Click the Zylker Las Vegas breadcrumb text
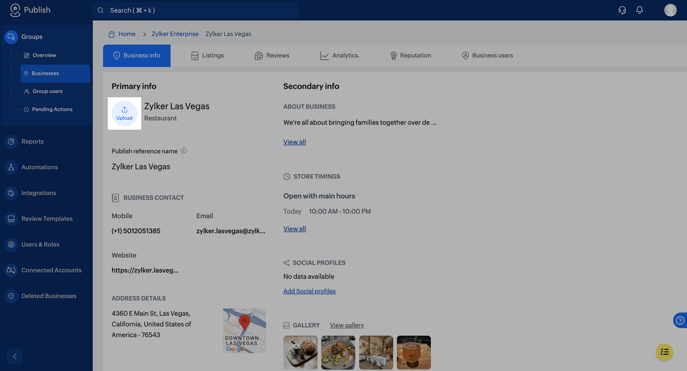Image resolution: width=687 pixels, height=371 pixels. pyautogui.click(x=228, y=34)
